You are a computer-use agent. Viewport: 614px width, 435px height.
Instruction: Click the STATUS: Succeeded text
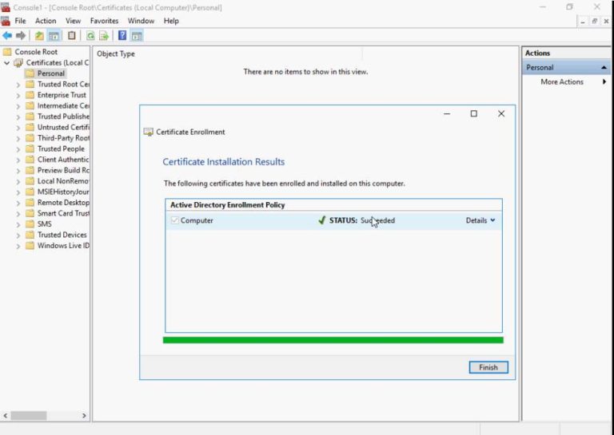click(x=362, y=220)
